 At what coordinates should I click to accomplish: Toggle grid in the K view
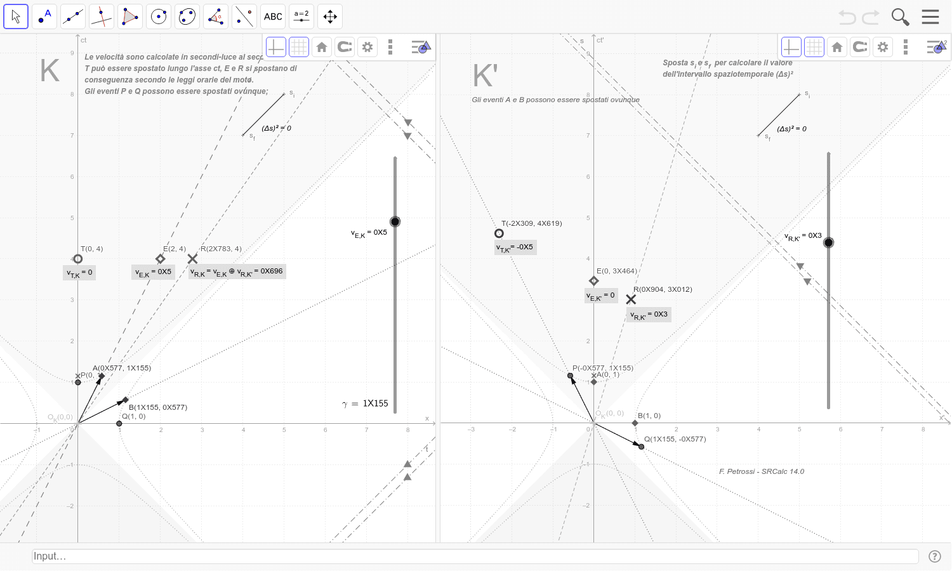(x=299, y=47)
